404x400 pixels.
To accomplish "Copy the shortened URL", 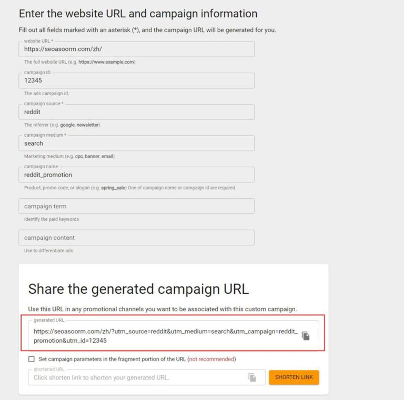I will 252,377.
